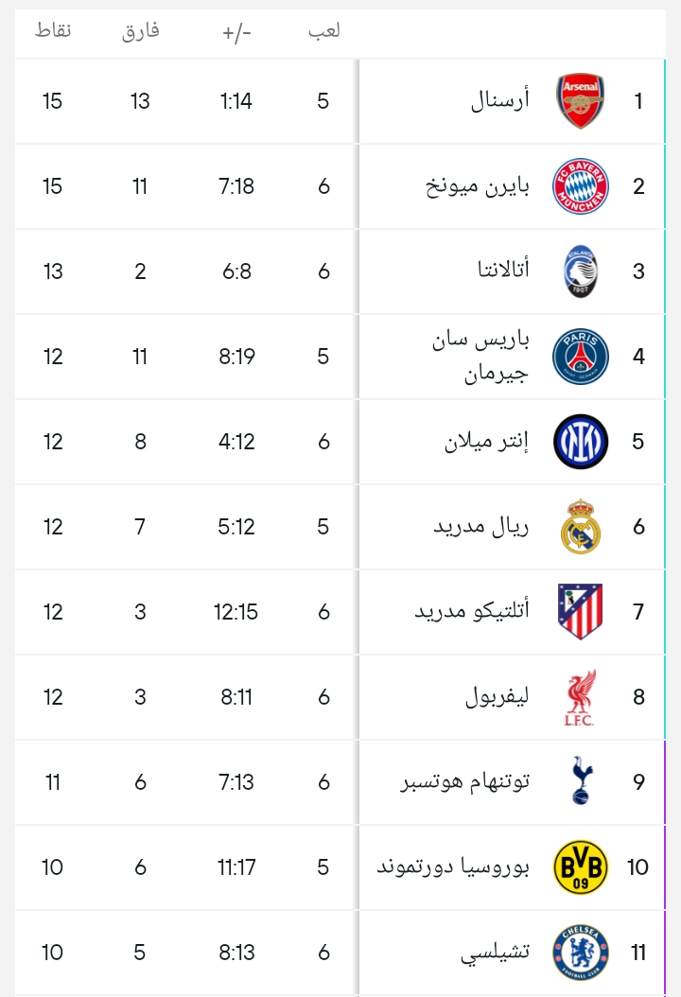Open the أرسنال team name link
The height and width of the screenshot is (997, 681).
coord(500,101)
